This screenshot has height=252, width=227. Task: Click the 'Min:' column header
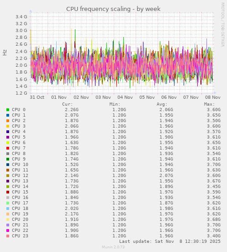pyautogui.click(x=115, y=104)
